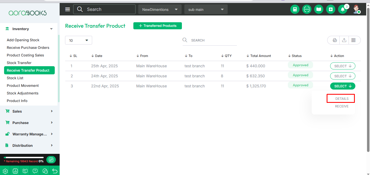The image size is (370, 175).
Task: Click the export upload icon above table
Action: coord(344,40)
